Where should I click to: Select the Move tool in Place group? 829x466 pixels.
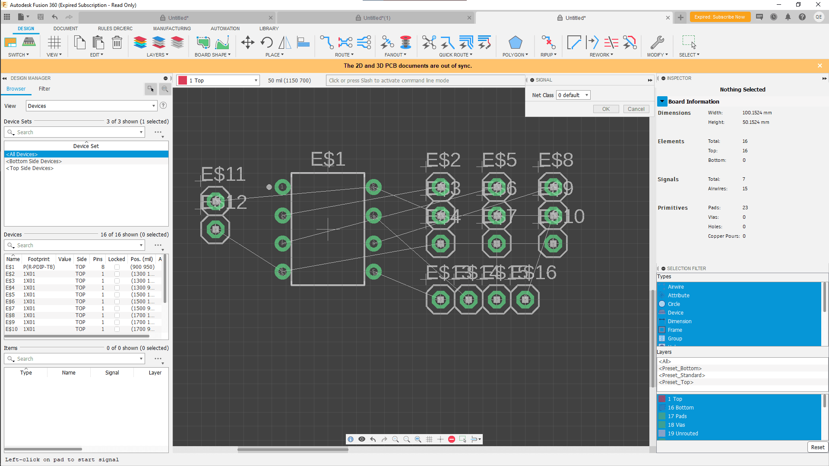coord(247,42)
